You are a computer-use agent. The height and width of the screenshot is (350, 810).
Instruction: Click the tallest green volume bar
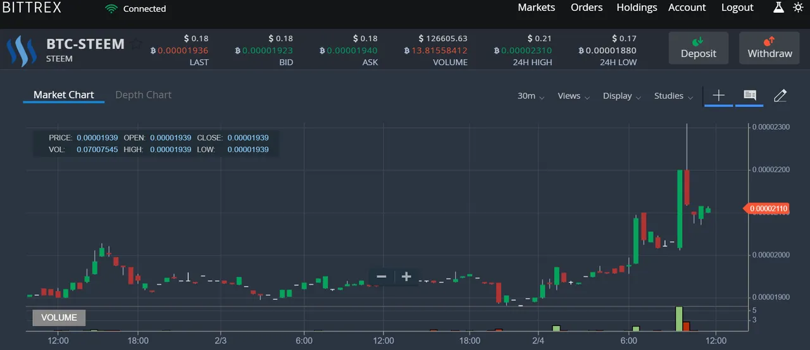(x=679, y=319)
